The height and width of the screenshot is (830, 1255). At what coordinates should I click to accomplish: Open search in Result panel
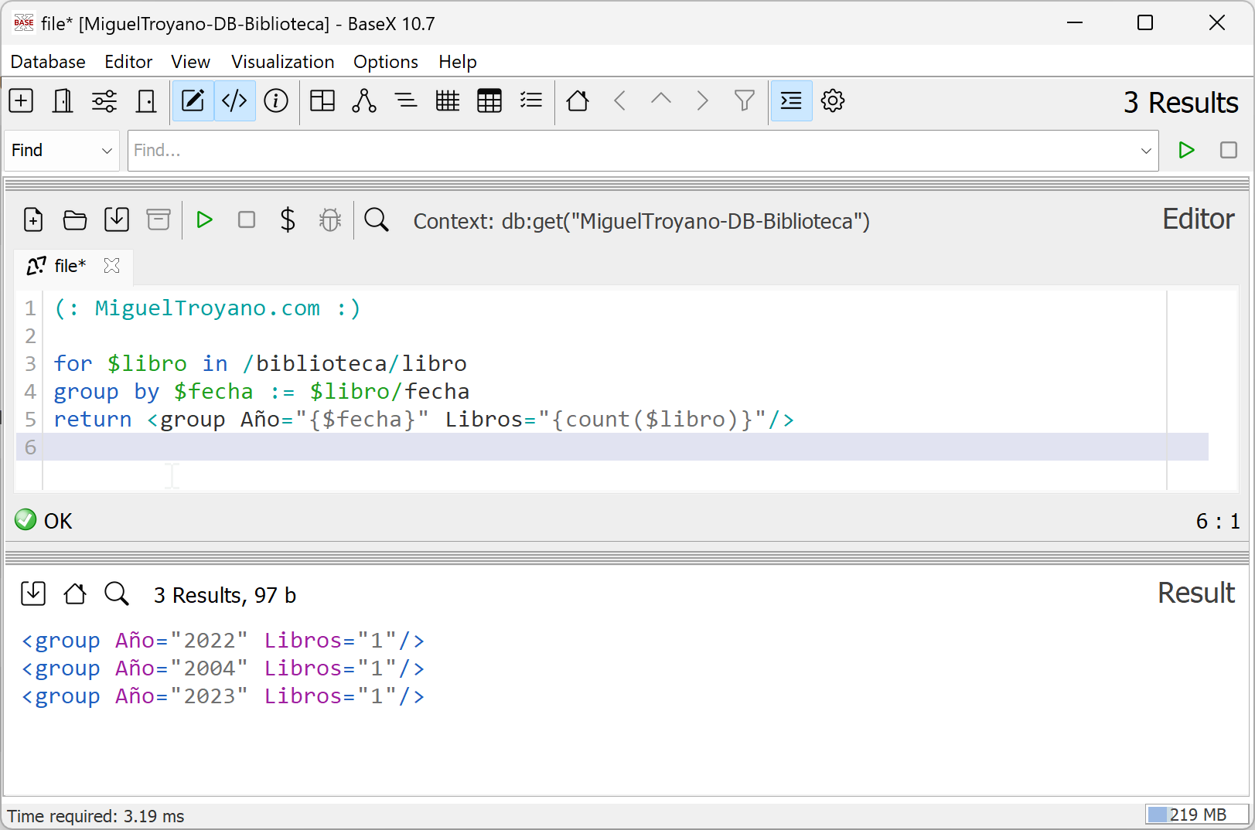click(x=117, y=594)
